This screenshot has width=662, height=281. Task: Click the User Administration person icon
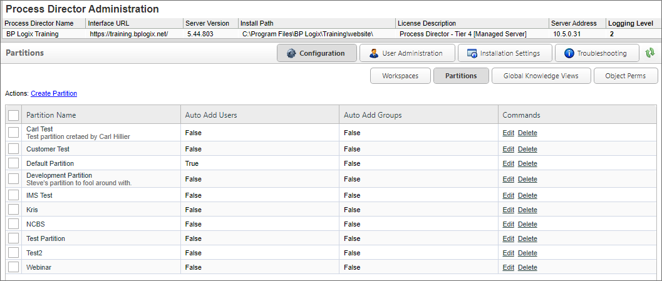click(x=373, y=54)
